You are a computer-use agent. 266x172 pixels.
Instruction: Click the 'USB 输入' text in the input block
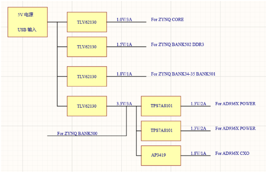coord(27,30)
